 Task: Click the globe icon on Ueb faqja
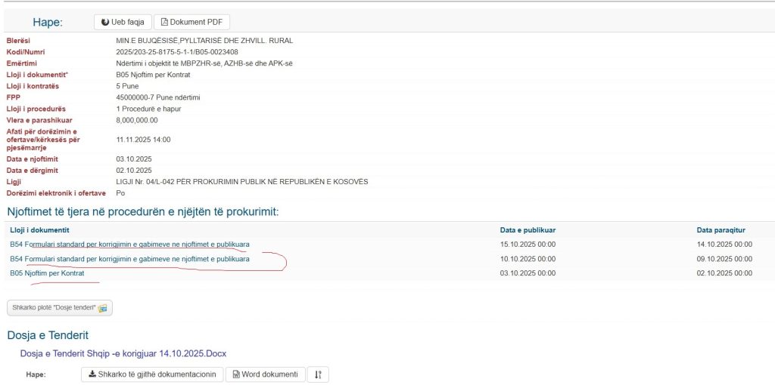click(105, 23)
